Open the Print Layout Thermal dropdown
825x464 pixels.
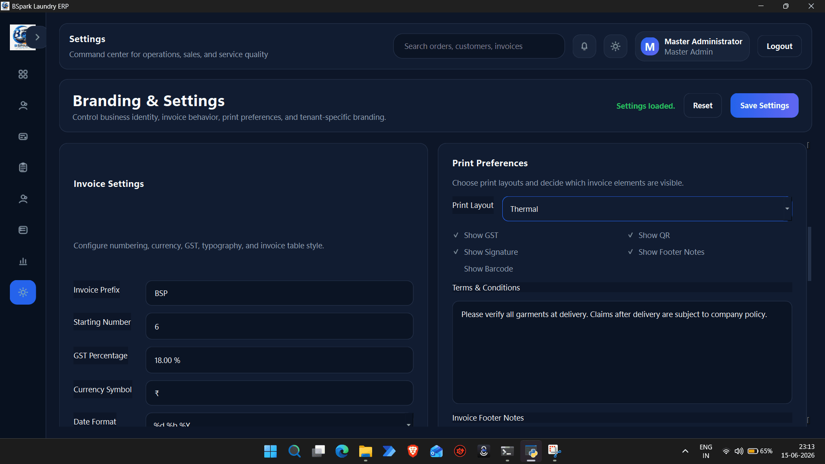tap(647, 209)
